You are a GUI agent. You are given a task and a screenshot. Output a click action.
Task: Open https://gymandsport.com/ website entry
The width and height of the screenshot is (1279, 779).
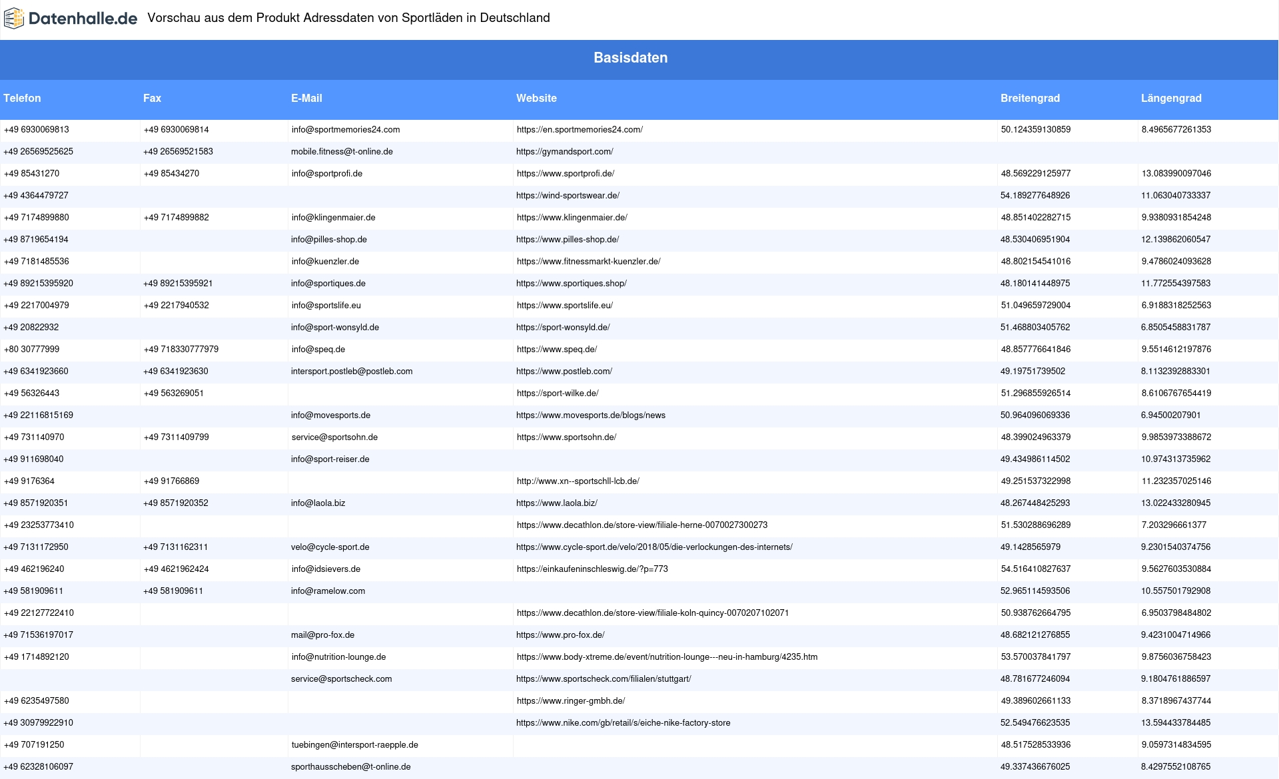tap(564, 152)
